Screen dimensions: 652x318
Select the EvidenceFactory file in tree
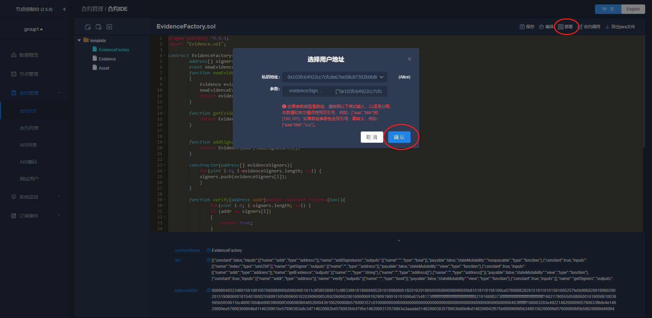pos(114,50)
